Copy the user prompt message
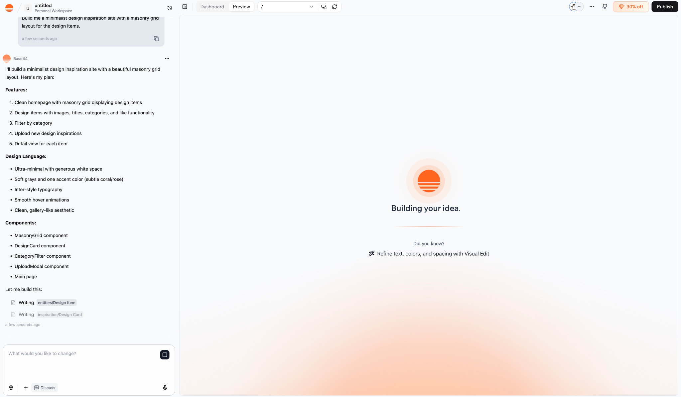 (x=156, y=39)
